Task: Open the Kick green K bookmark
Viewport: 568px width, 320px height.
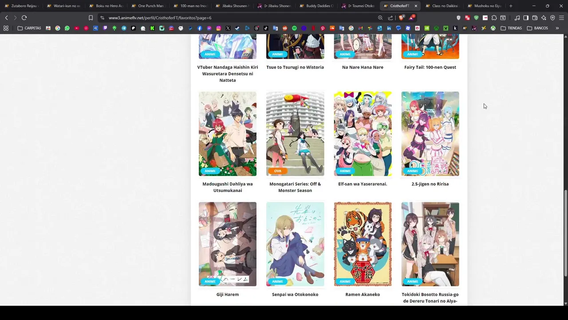Action: click(152, 28)
